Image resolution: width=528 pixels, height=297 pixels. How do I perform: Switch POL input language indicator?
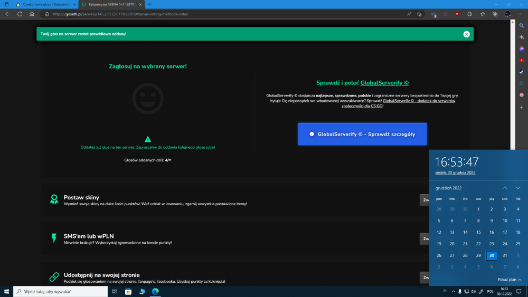[x=490, y=291]
